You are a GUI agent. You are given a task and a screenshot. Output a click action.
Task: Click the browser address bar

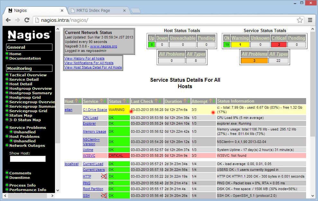click(168, 20)
